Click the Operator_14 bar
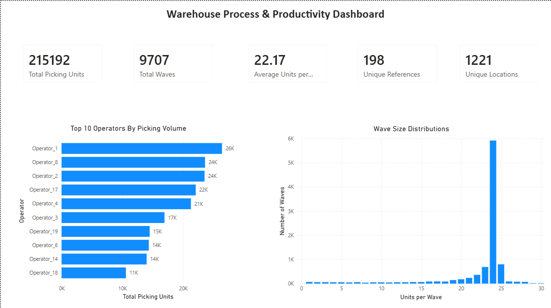Image resolution: width=551 pixels, height=308 pixels. click(104, 259)
